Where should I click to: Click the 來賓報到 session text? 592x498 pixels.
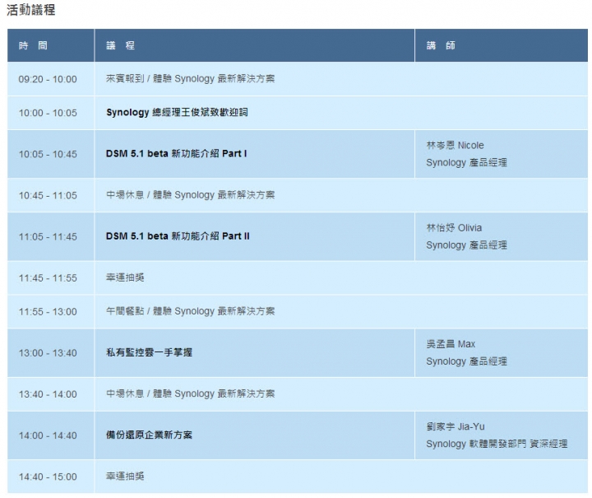[x=190, y=78]
